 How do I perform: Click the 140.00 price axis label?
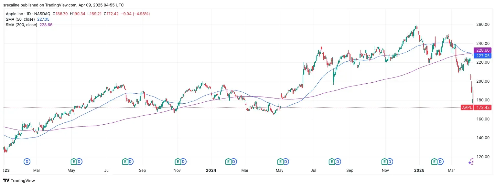tap(482, 138)
